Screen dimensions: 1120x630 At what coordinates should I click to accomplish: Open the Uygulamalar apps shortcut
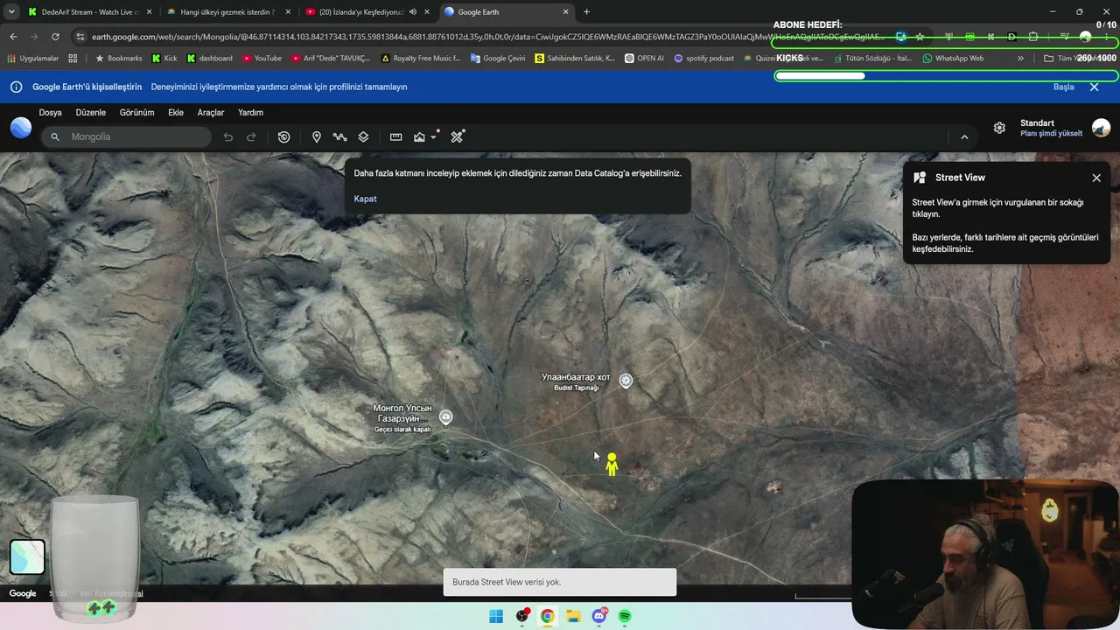pos(33,59)
